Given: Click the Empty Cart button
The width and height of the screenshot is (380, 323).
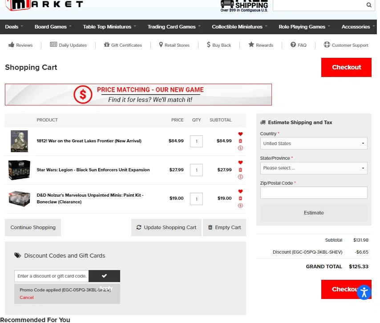Looking at the screenshot, I should coord(224,227).
